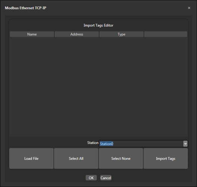
Task: Click the Modbus Ethernet TCP-IP title
Action: point(26,8)
